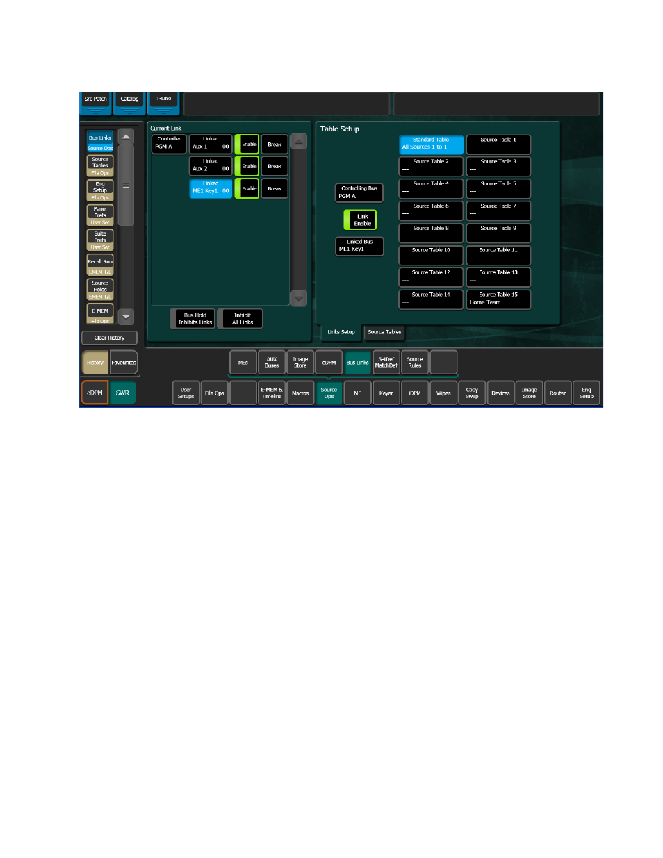Open the Source Ops menu

point(329,393)
